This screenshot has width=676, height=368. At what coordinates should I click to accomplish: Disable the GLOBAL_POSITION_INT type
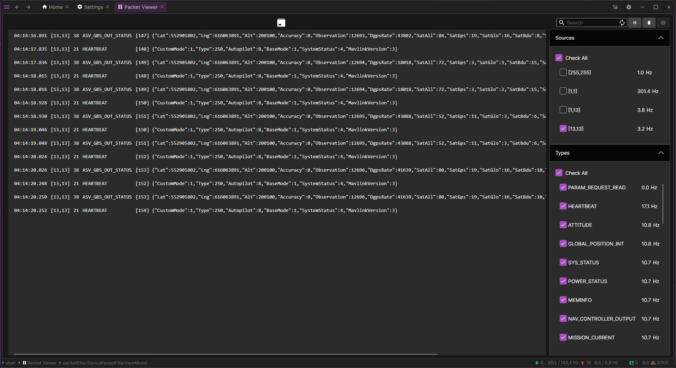coord(563,243)
